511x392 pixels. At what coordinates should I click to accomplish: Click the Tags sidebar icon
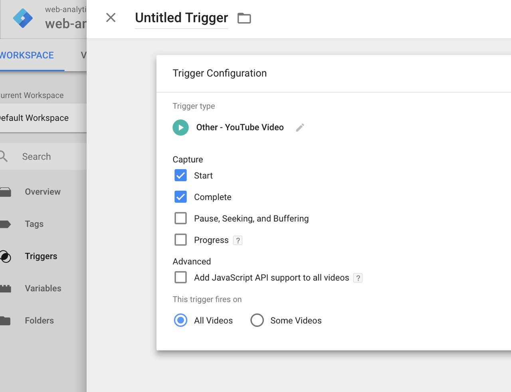tap(6, 224)
